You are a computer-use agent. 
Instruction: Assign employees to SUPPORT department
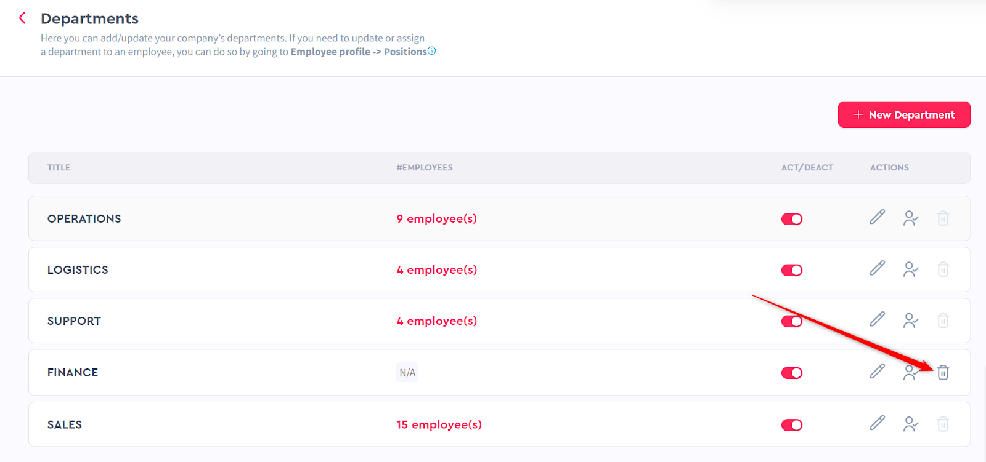[911, 321]
